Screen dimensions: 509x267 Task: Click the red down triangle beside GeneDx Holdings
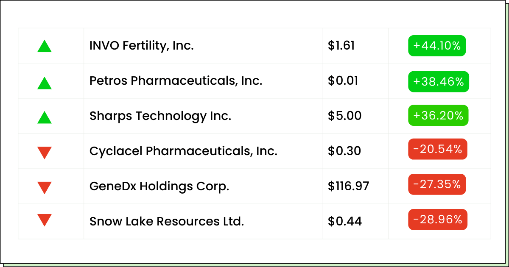click(45, 187)
